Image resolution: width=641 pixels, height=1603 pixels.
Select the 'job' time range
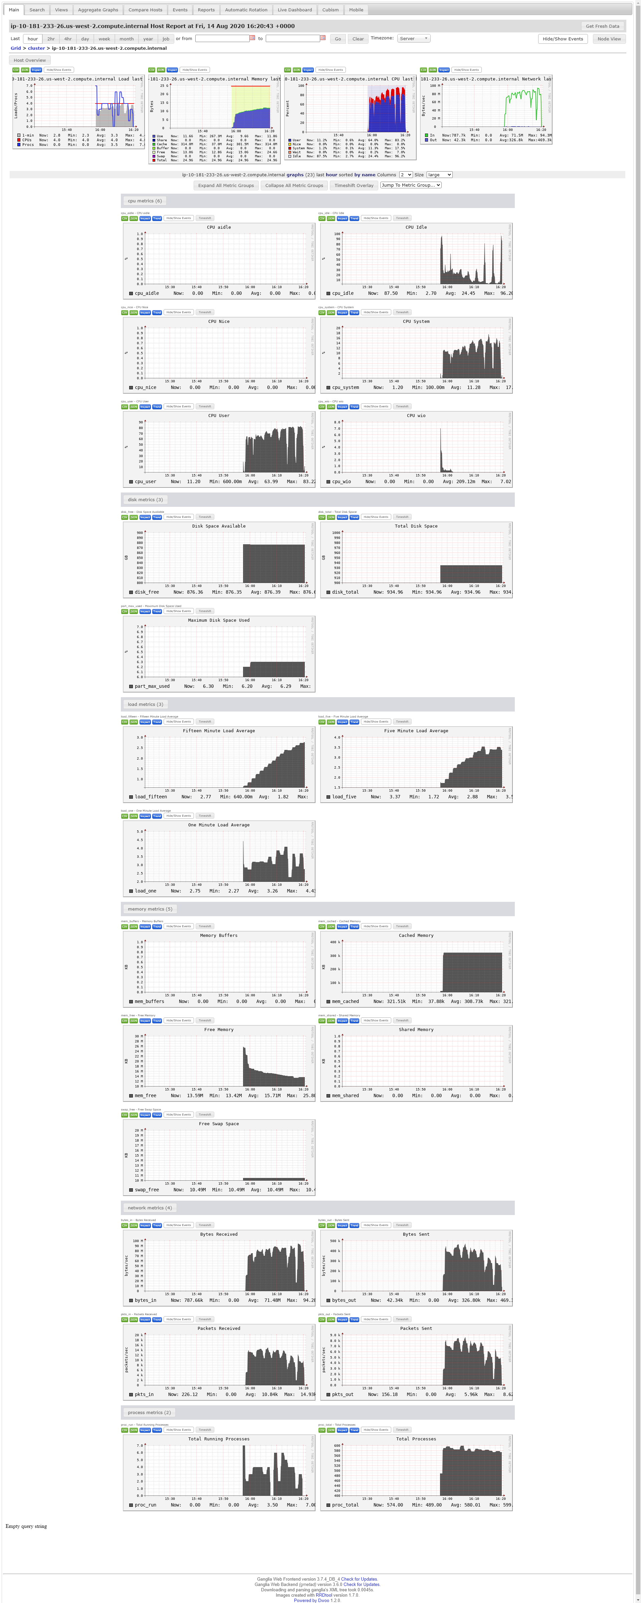pos(166,39)
